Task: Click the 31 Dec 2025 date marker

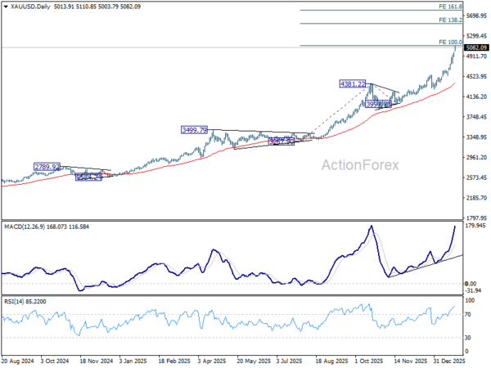Action: 449,361
